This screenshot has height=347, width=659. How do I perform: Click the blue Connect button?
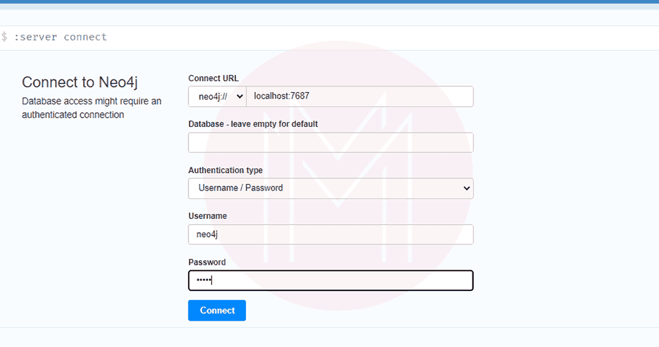[217, 310]
